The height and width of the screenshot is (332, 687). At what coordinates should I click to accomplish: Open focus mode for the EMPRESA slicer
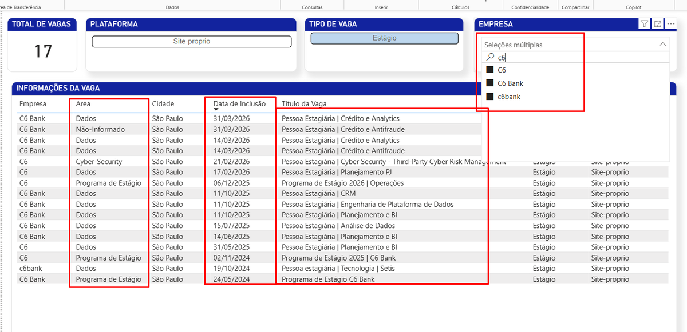tap(658, 24)
